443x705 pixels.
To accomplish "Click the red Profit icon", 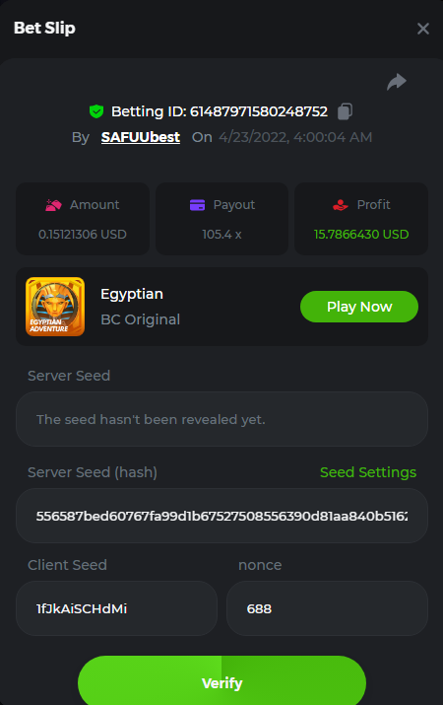I will pyautogui.click(x=341, y=205).
